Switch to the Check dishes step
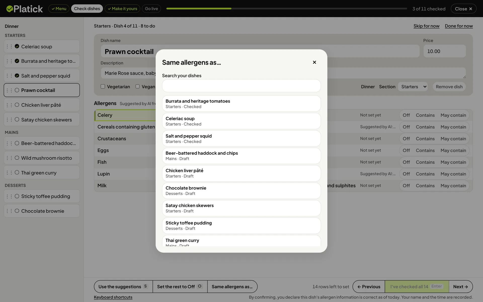 (x=87, y=9)
